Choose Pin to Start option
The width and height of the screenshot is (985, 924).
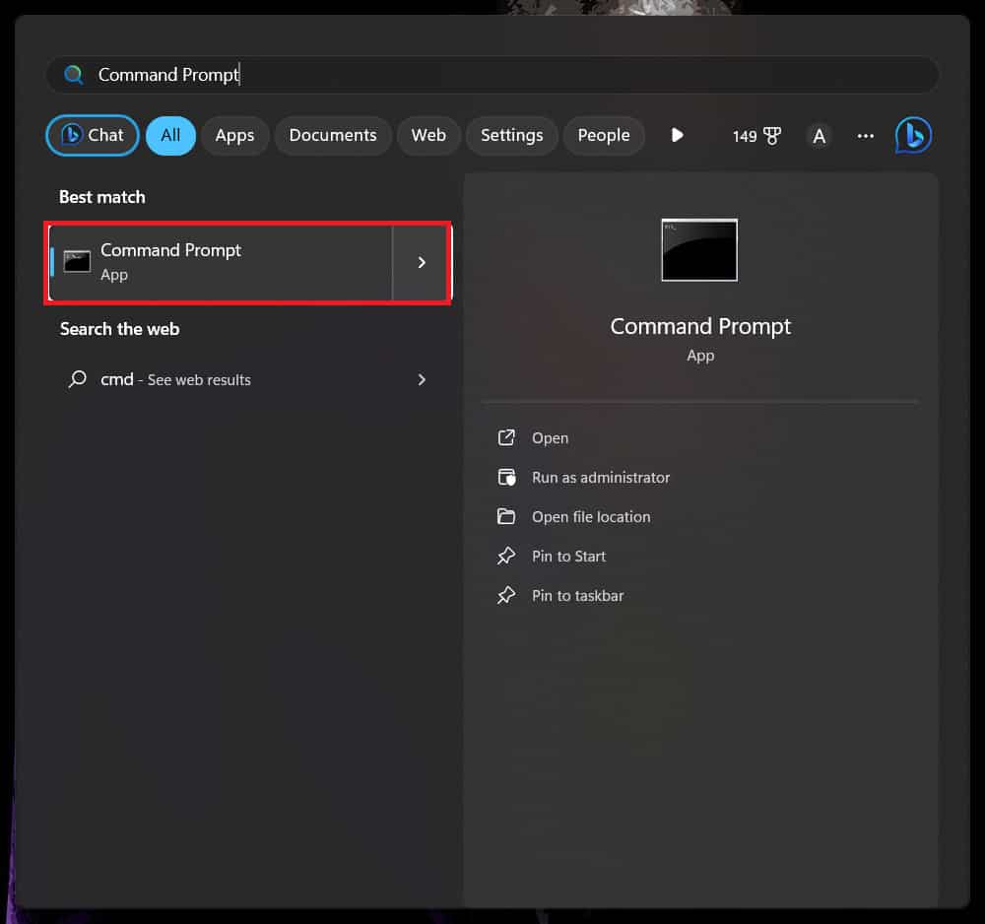point(568,557)
